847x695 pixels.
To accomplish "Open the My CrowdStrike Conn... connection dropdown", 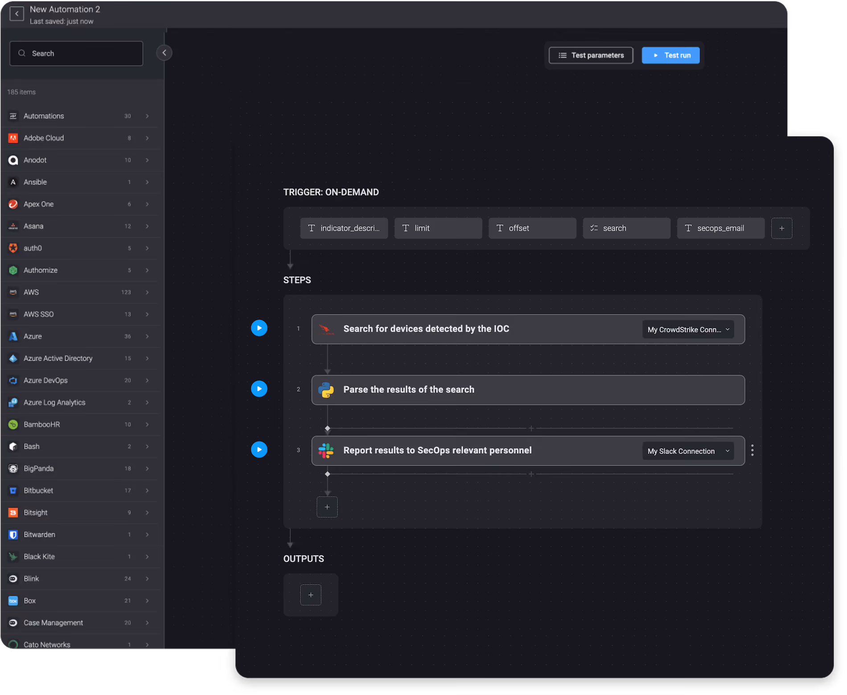I will tap(688, 330).
